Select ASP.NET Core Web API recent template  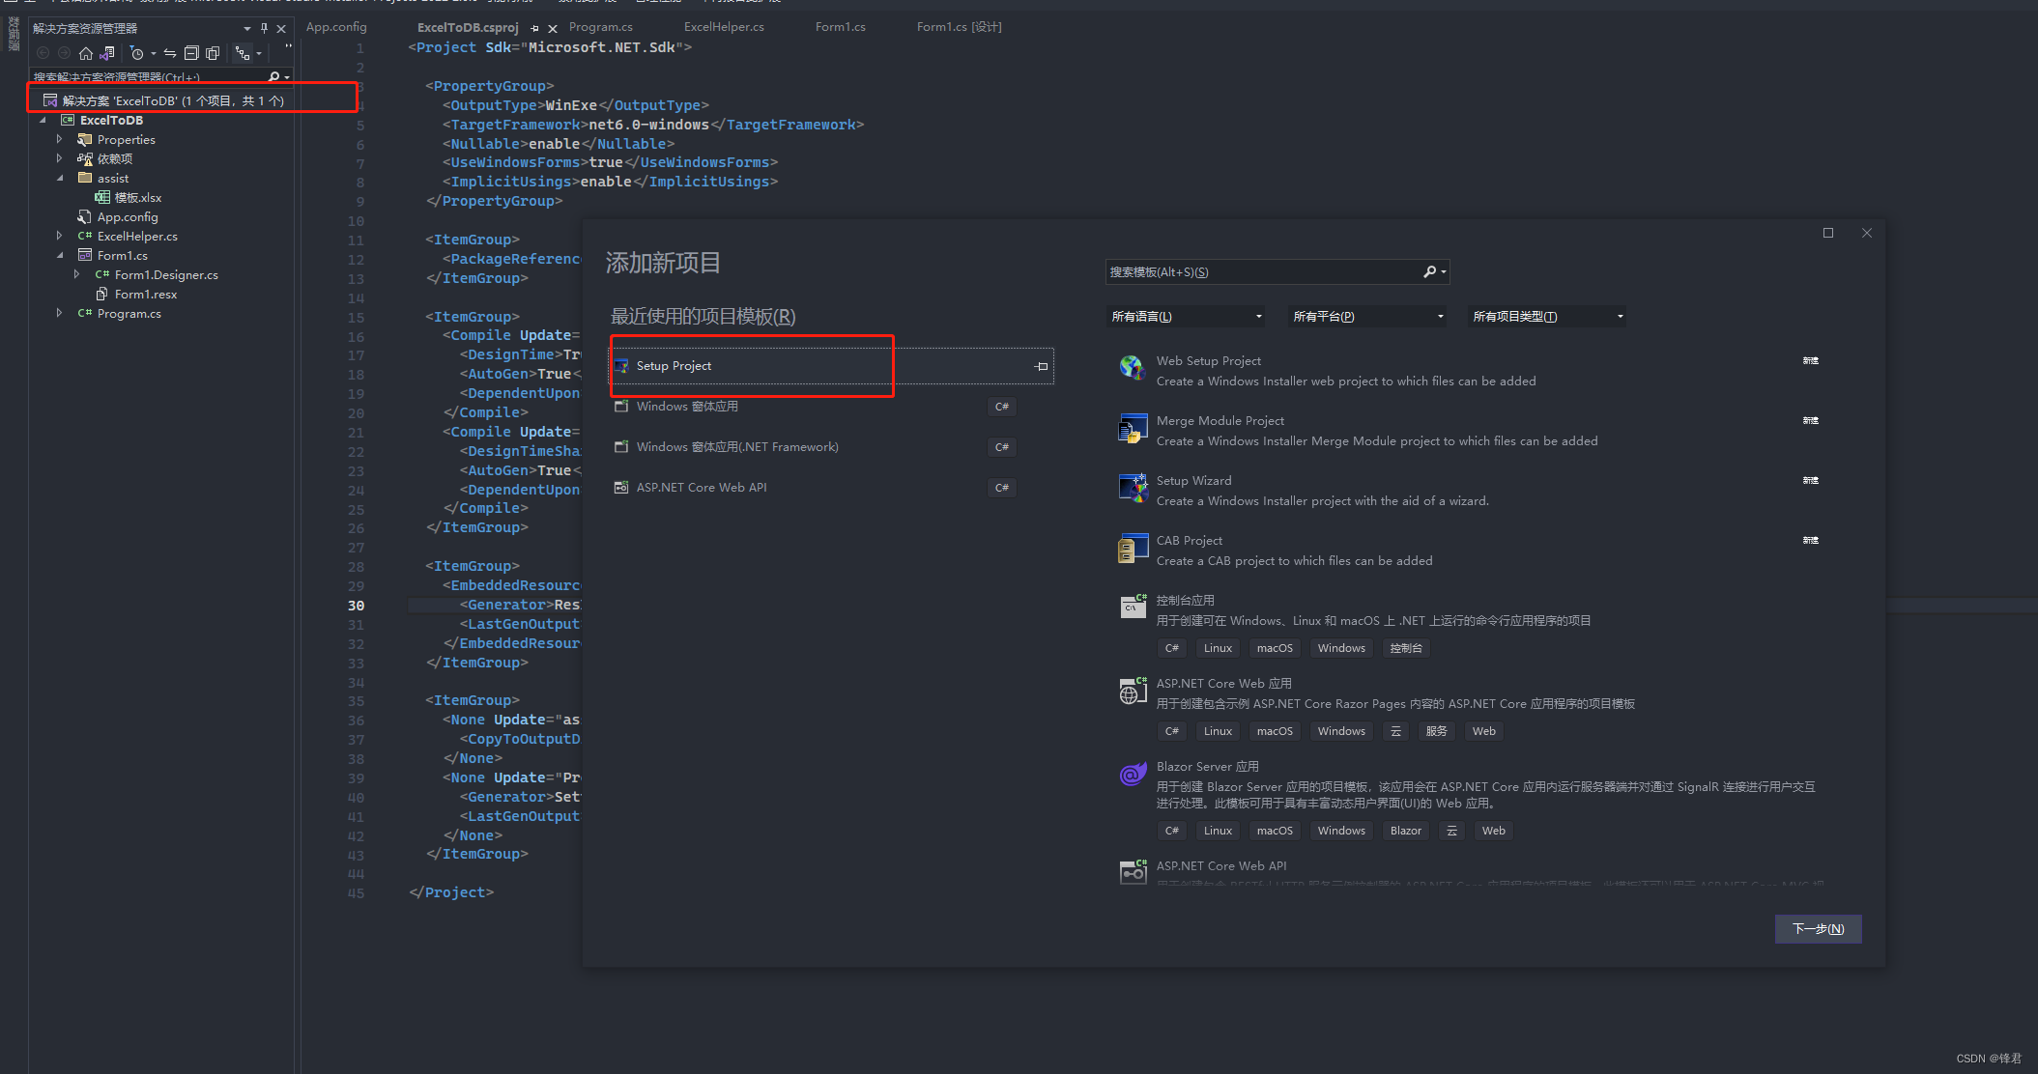[x=816, y=488]
